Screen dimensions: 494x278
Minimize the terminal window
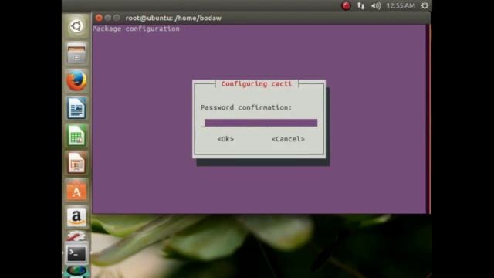point(108,18)
